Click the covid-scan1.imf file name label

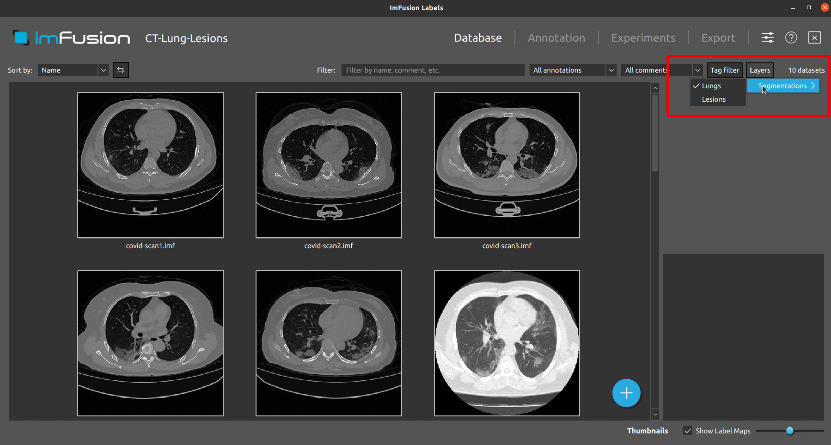click(x=150, y=246)
